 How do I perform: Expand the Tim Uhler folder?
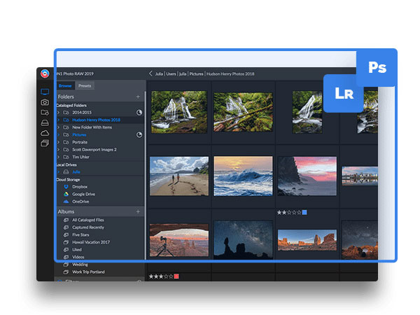point(59,157)
